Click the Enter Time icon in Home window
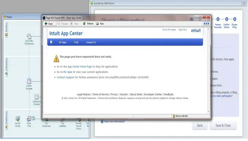The width and height of the screenshot is (248, 141). pyautogui.click(x=29, y=119)
